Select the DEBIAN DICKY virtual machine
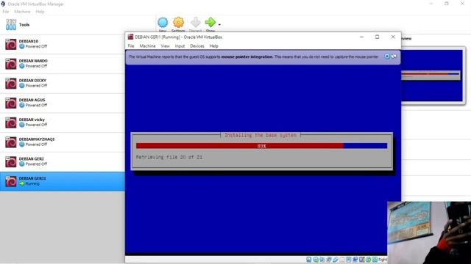The width and height of the screenshot is (471, 264). [x=62, y=84]
